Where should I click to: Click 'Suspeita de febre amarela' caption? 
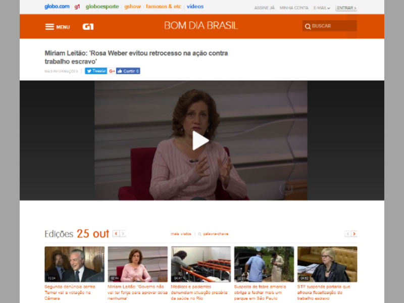coord(260,292)
